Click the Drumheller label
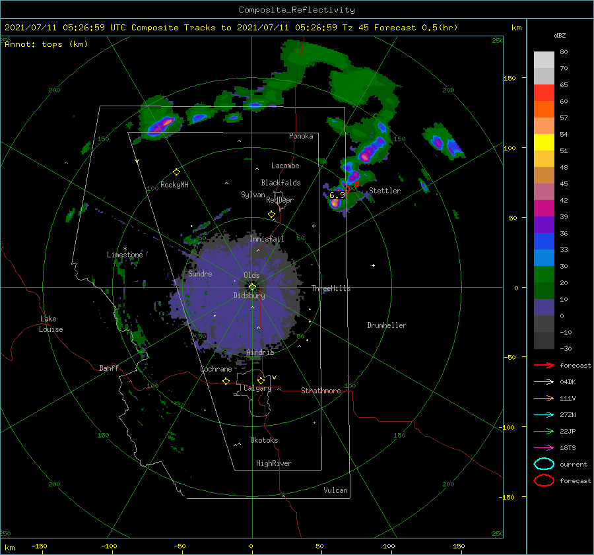The image size is (594, 555). coord(386,325)
